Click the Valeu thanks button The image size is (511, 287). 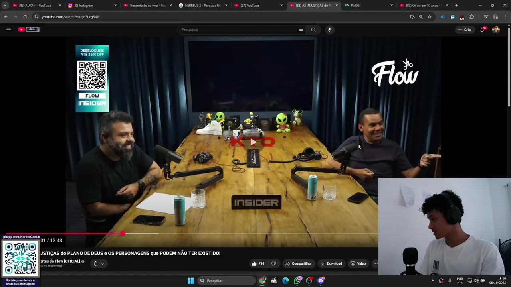(x=358, y=263)
